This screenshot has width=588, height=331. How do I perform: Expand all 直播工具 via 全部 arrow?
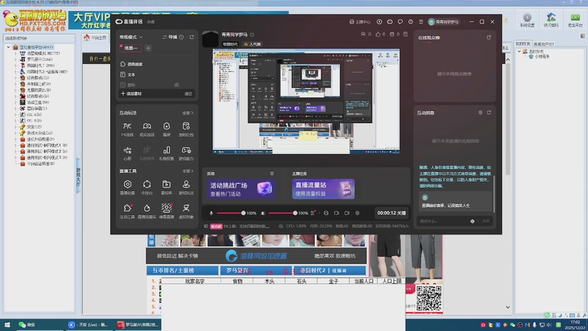click(x=188, y=171)
